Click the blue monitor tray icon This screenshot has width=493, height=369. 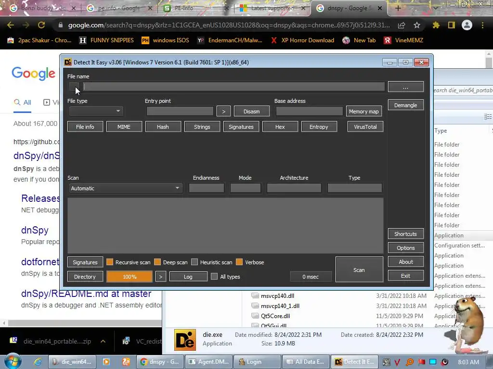tap(433, 362)
